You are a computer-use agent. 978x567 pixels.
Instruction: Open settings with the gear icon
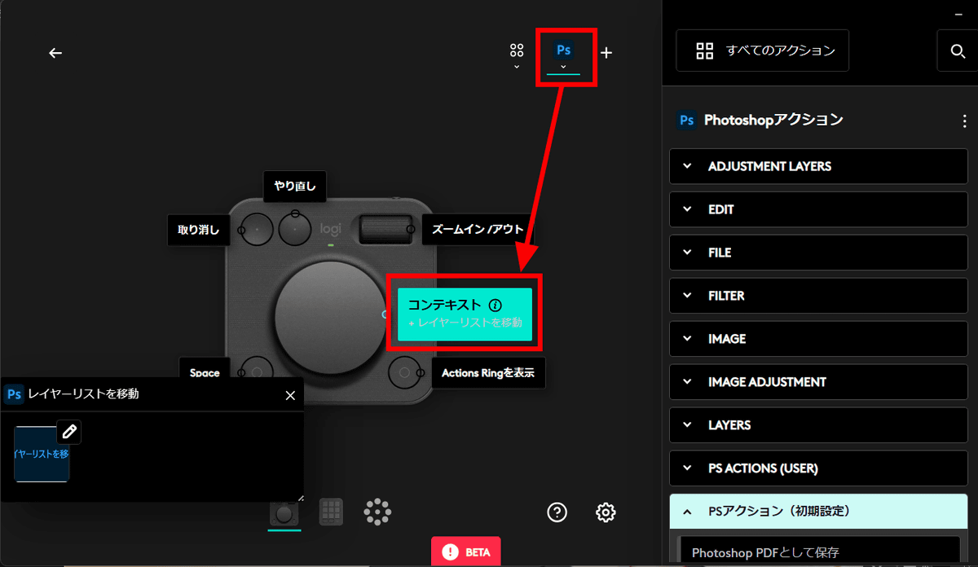click(x=605, y=512)
